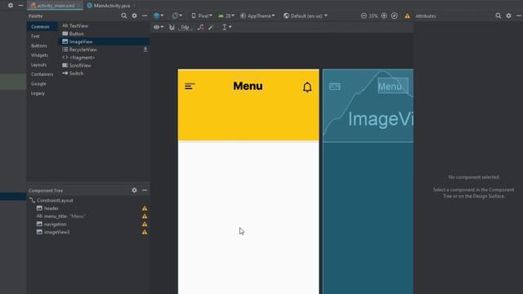
Task: Open the guidelines dropdown
Action: [227, 27]
